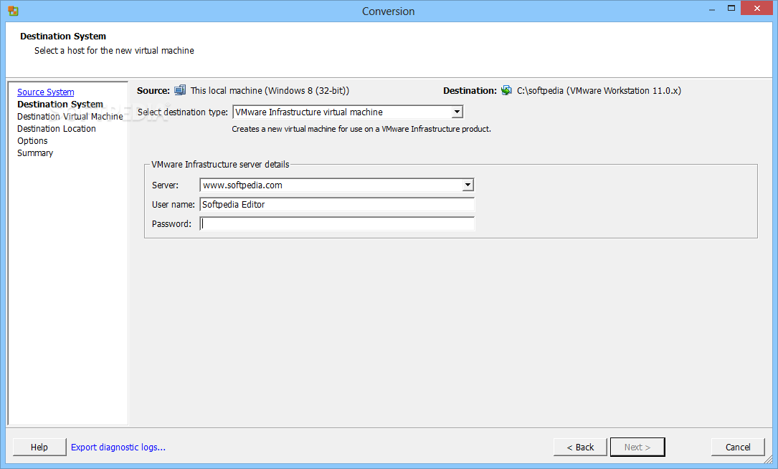Click the User name input field
778x469 pixels.
(x=337, y=205)
